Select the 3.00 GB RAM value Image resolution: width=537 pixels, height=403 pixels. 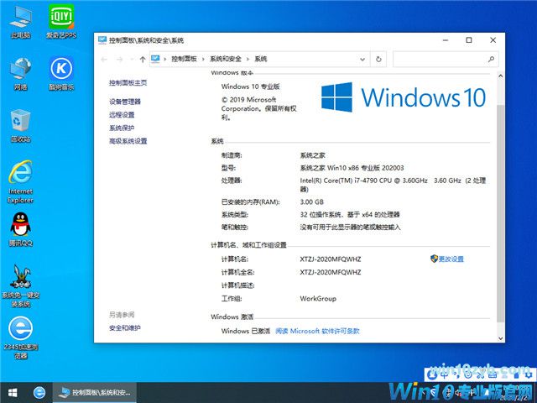(x=312, y=201)
